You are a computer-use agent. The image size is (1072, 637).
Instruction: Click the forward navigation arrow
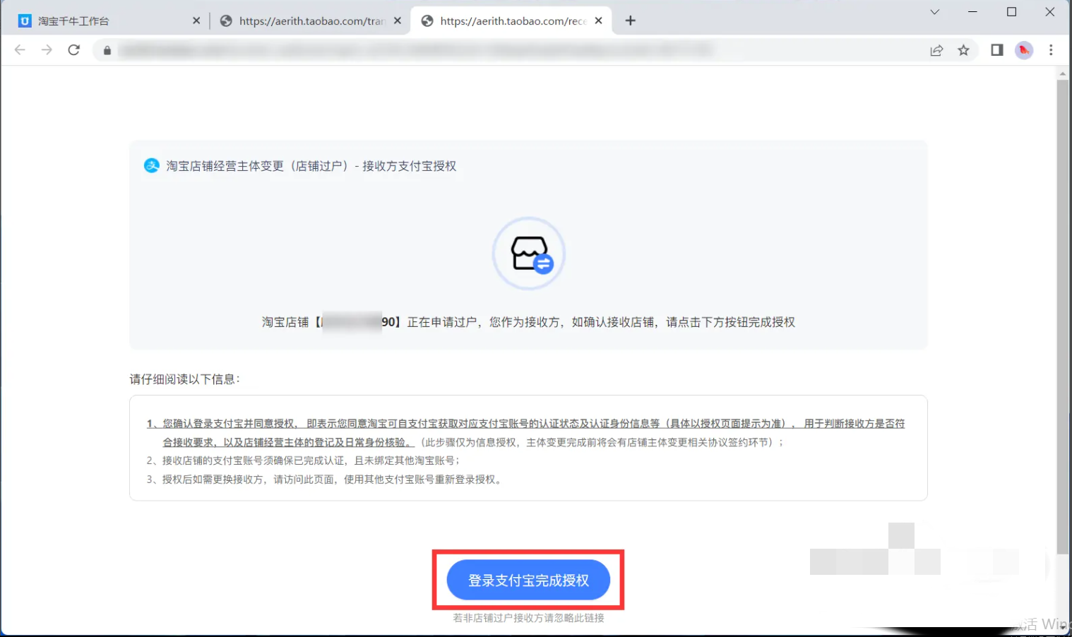[47, 49]
